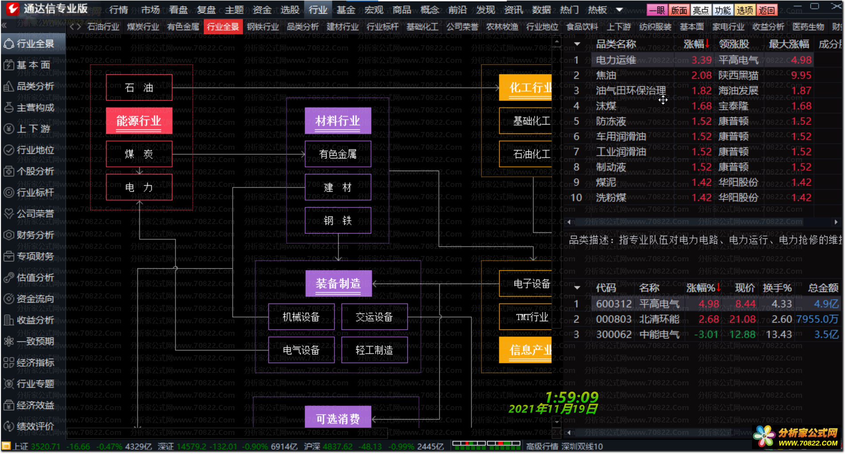Click the 上证 index value in status bar

(46, 446)
